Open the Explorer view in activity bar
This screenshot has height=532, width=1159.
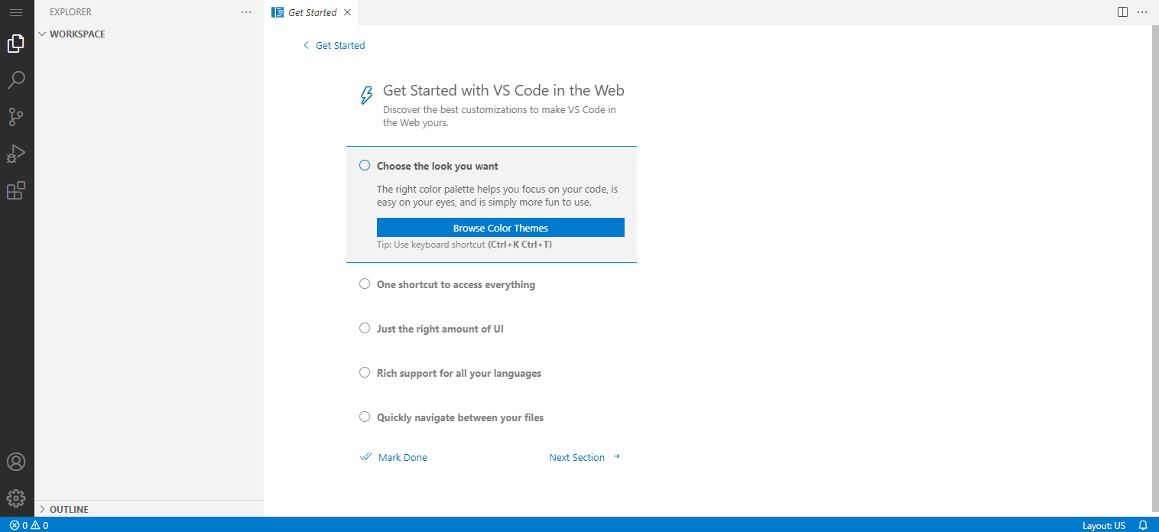(16, 44)
